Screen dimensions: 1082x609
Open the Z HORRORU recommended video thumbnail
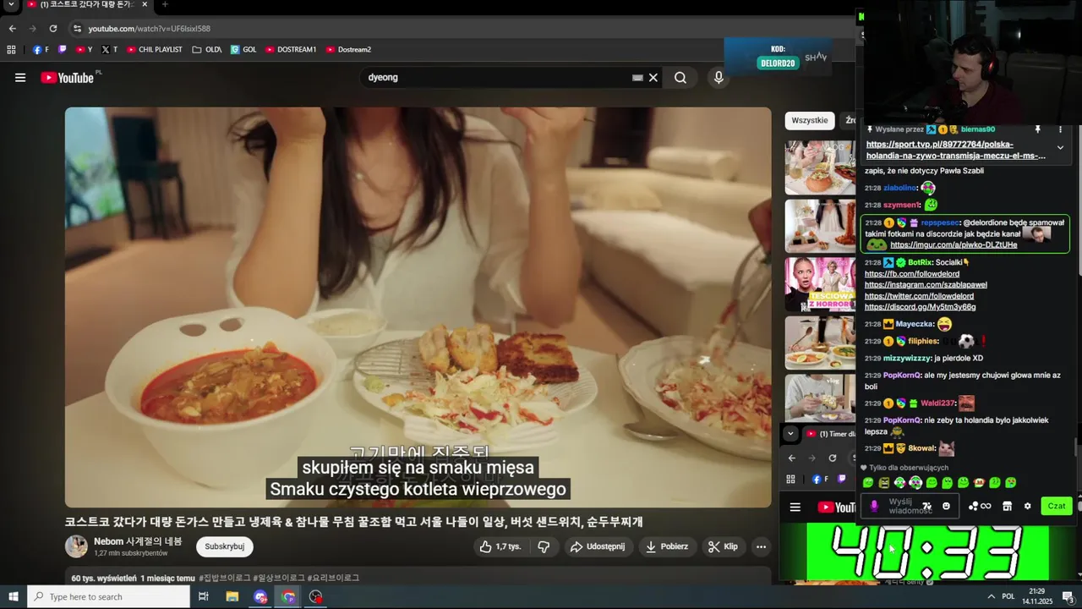click(820, 284)
